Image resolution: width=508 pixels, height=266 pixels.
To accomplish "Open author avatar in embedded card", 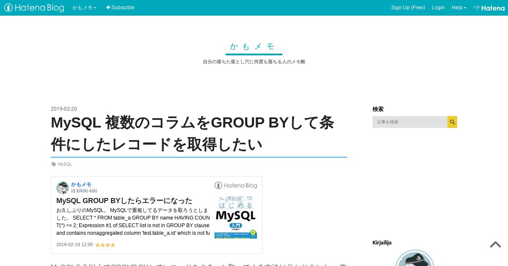I will point(63,188).
